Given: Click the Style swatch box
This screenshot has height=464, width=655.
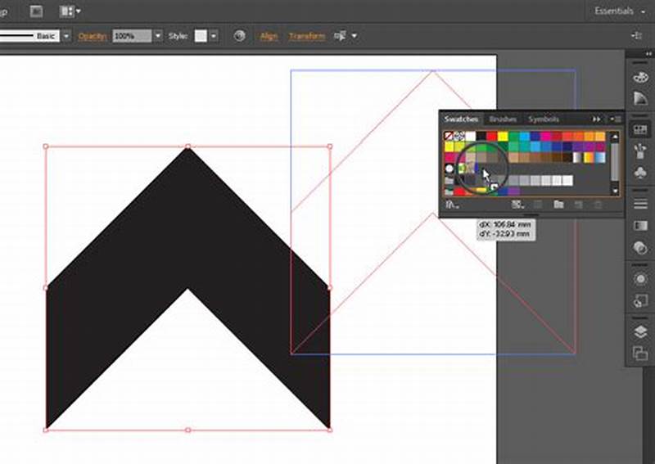Looking at the screenshot, I should tap(201, 36).
